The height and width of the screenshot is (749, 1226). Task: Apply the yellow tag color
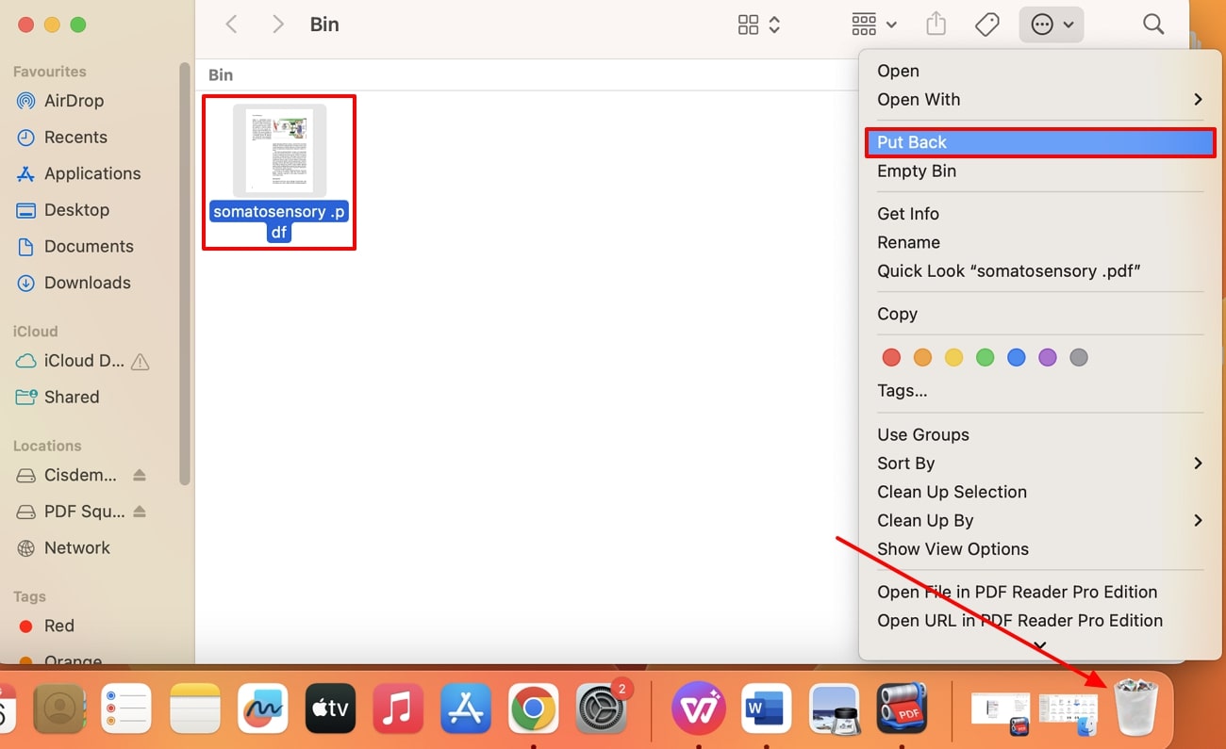[953, 357]
